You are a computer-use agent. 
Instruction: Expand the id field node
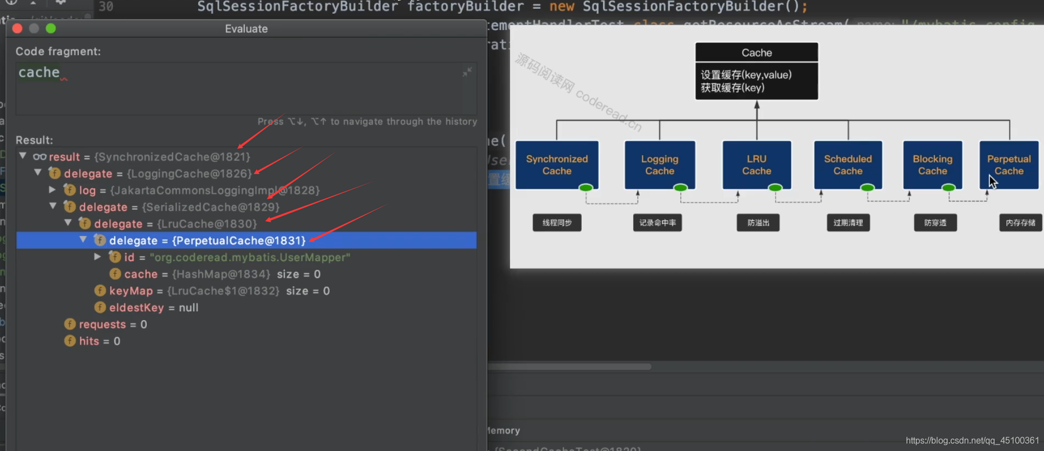[x=97, y=257]
